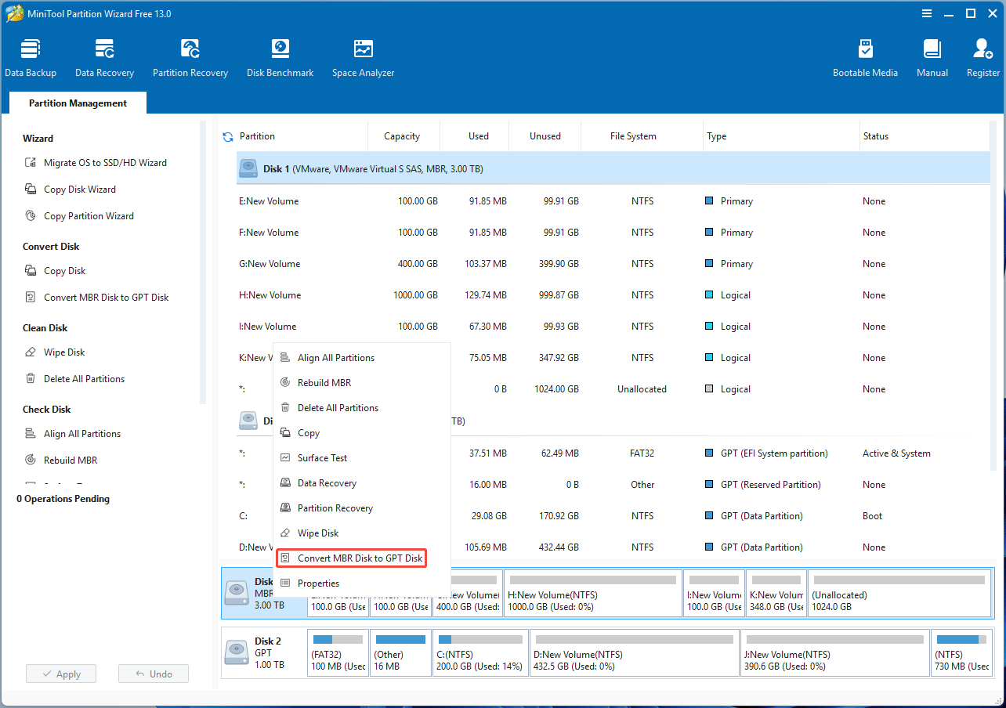Open the Bootable Media creator
Image resolution: width=1006 pixels, height=708 pixels.
[866, 57]
